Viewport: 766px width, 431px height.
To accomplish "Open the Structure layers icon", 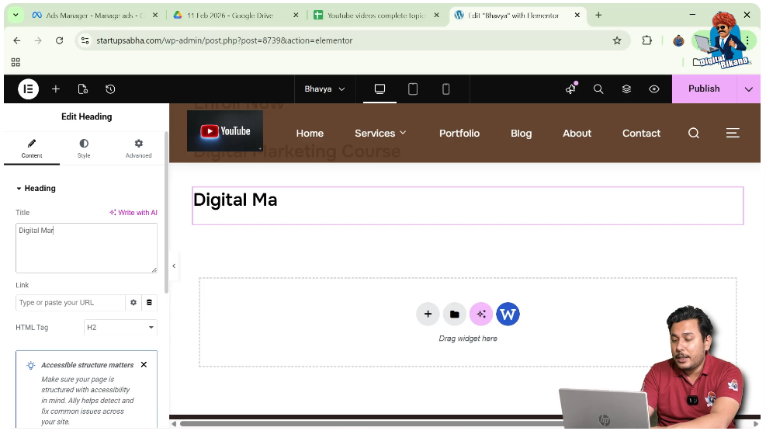I will (626, 89).
